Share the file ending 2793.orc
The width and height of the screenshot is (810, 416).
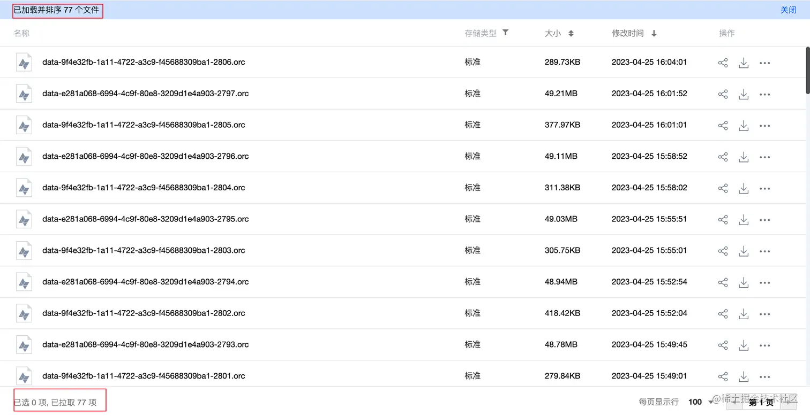point(723,345)
